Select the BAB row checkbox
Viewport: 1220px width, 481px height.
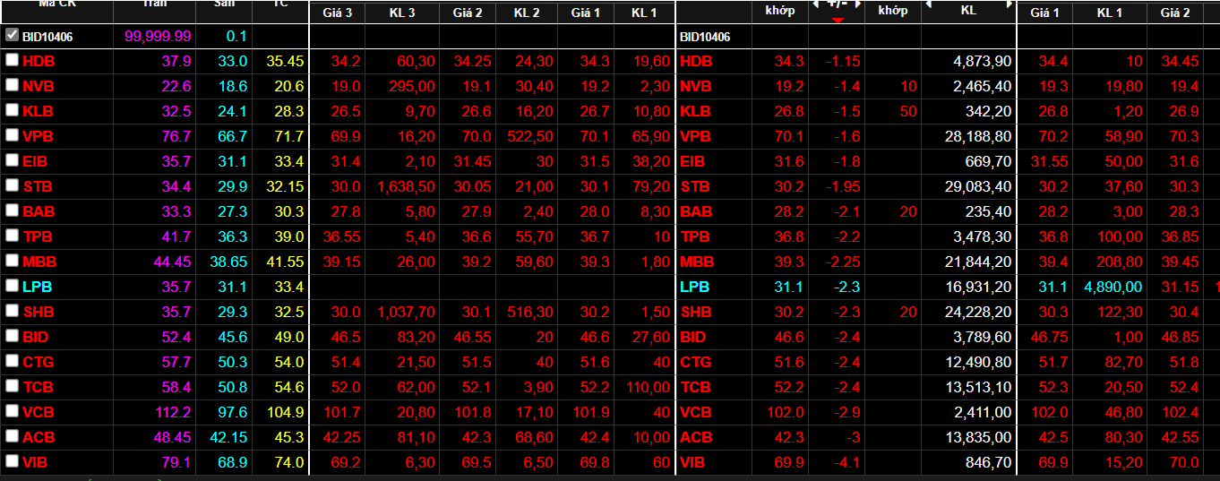[x=12, y=210]
